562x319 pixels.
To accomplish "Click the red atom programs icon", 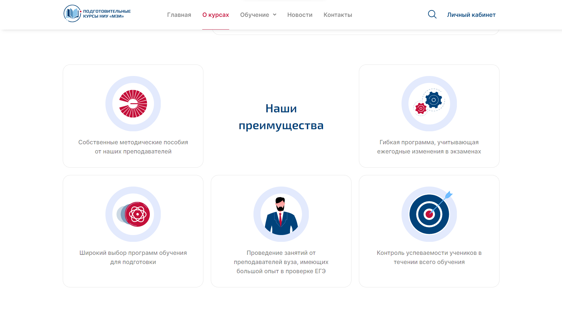I will click(133, 214).
